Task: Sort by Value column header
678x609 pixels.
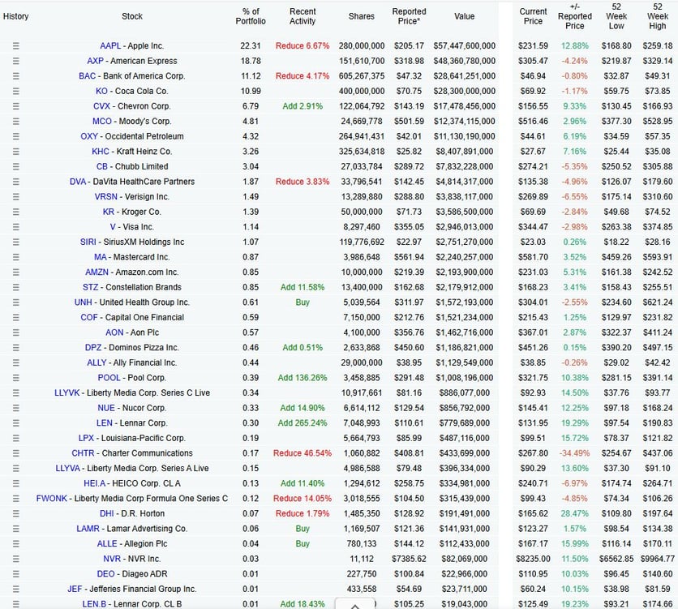Action: point(465,16)
